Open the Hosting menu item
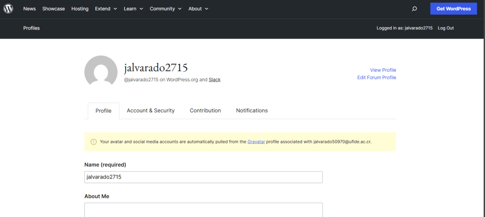Image resolution: width=485 pixels, height=217 pixels. pyautogui.click(x=80, y=9)
